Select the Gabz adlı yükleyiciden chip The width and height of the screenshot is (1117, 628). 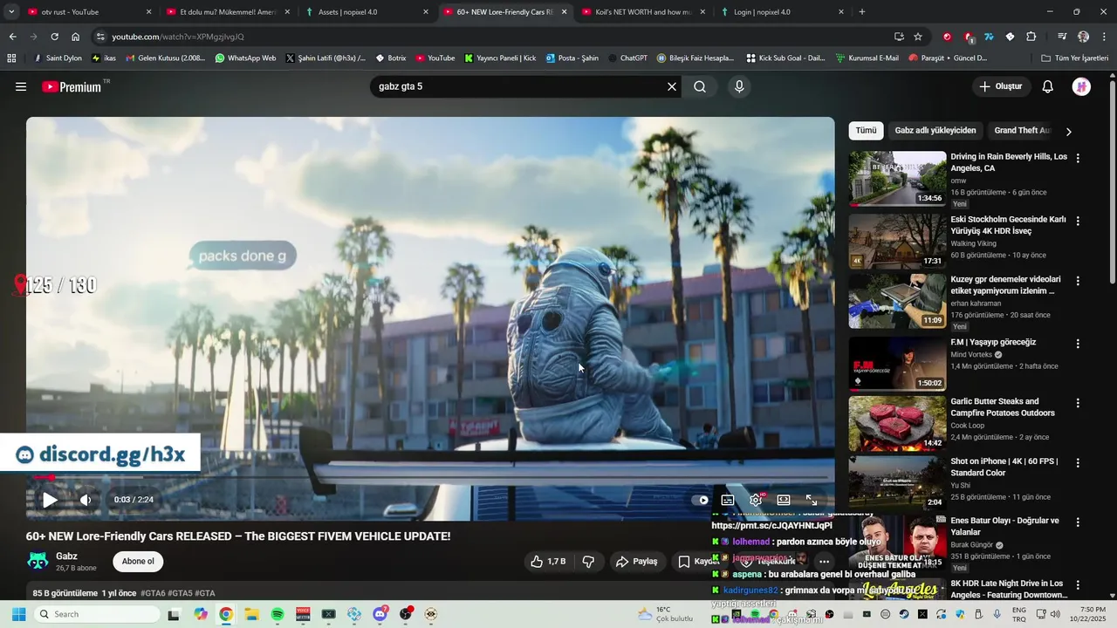[x=935, y=131]
